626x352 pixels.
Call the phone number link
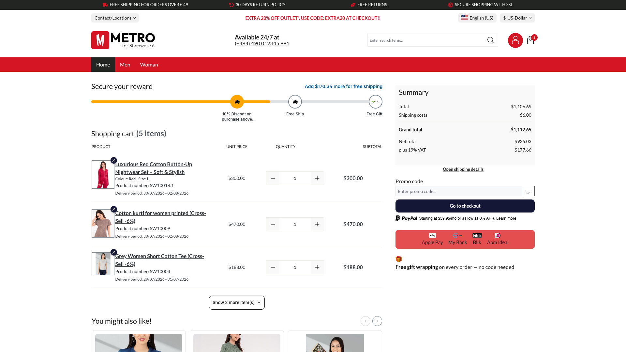262,43
